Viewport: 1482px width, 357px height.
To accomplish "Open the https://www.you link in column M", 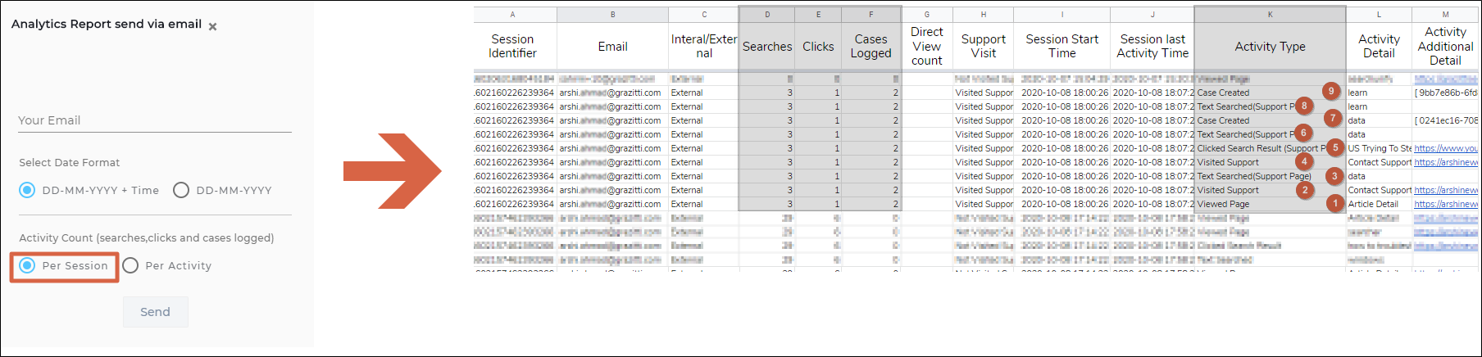I will click(x=1445, y=148).
